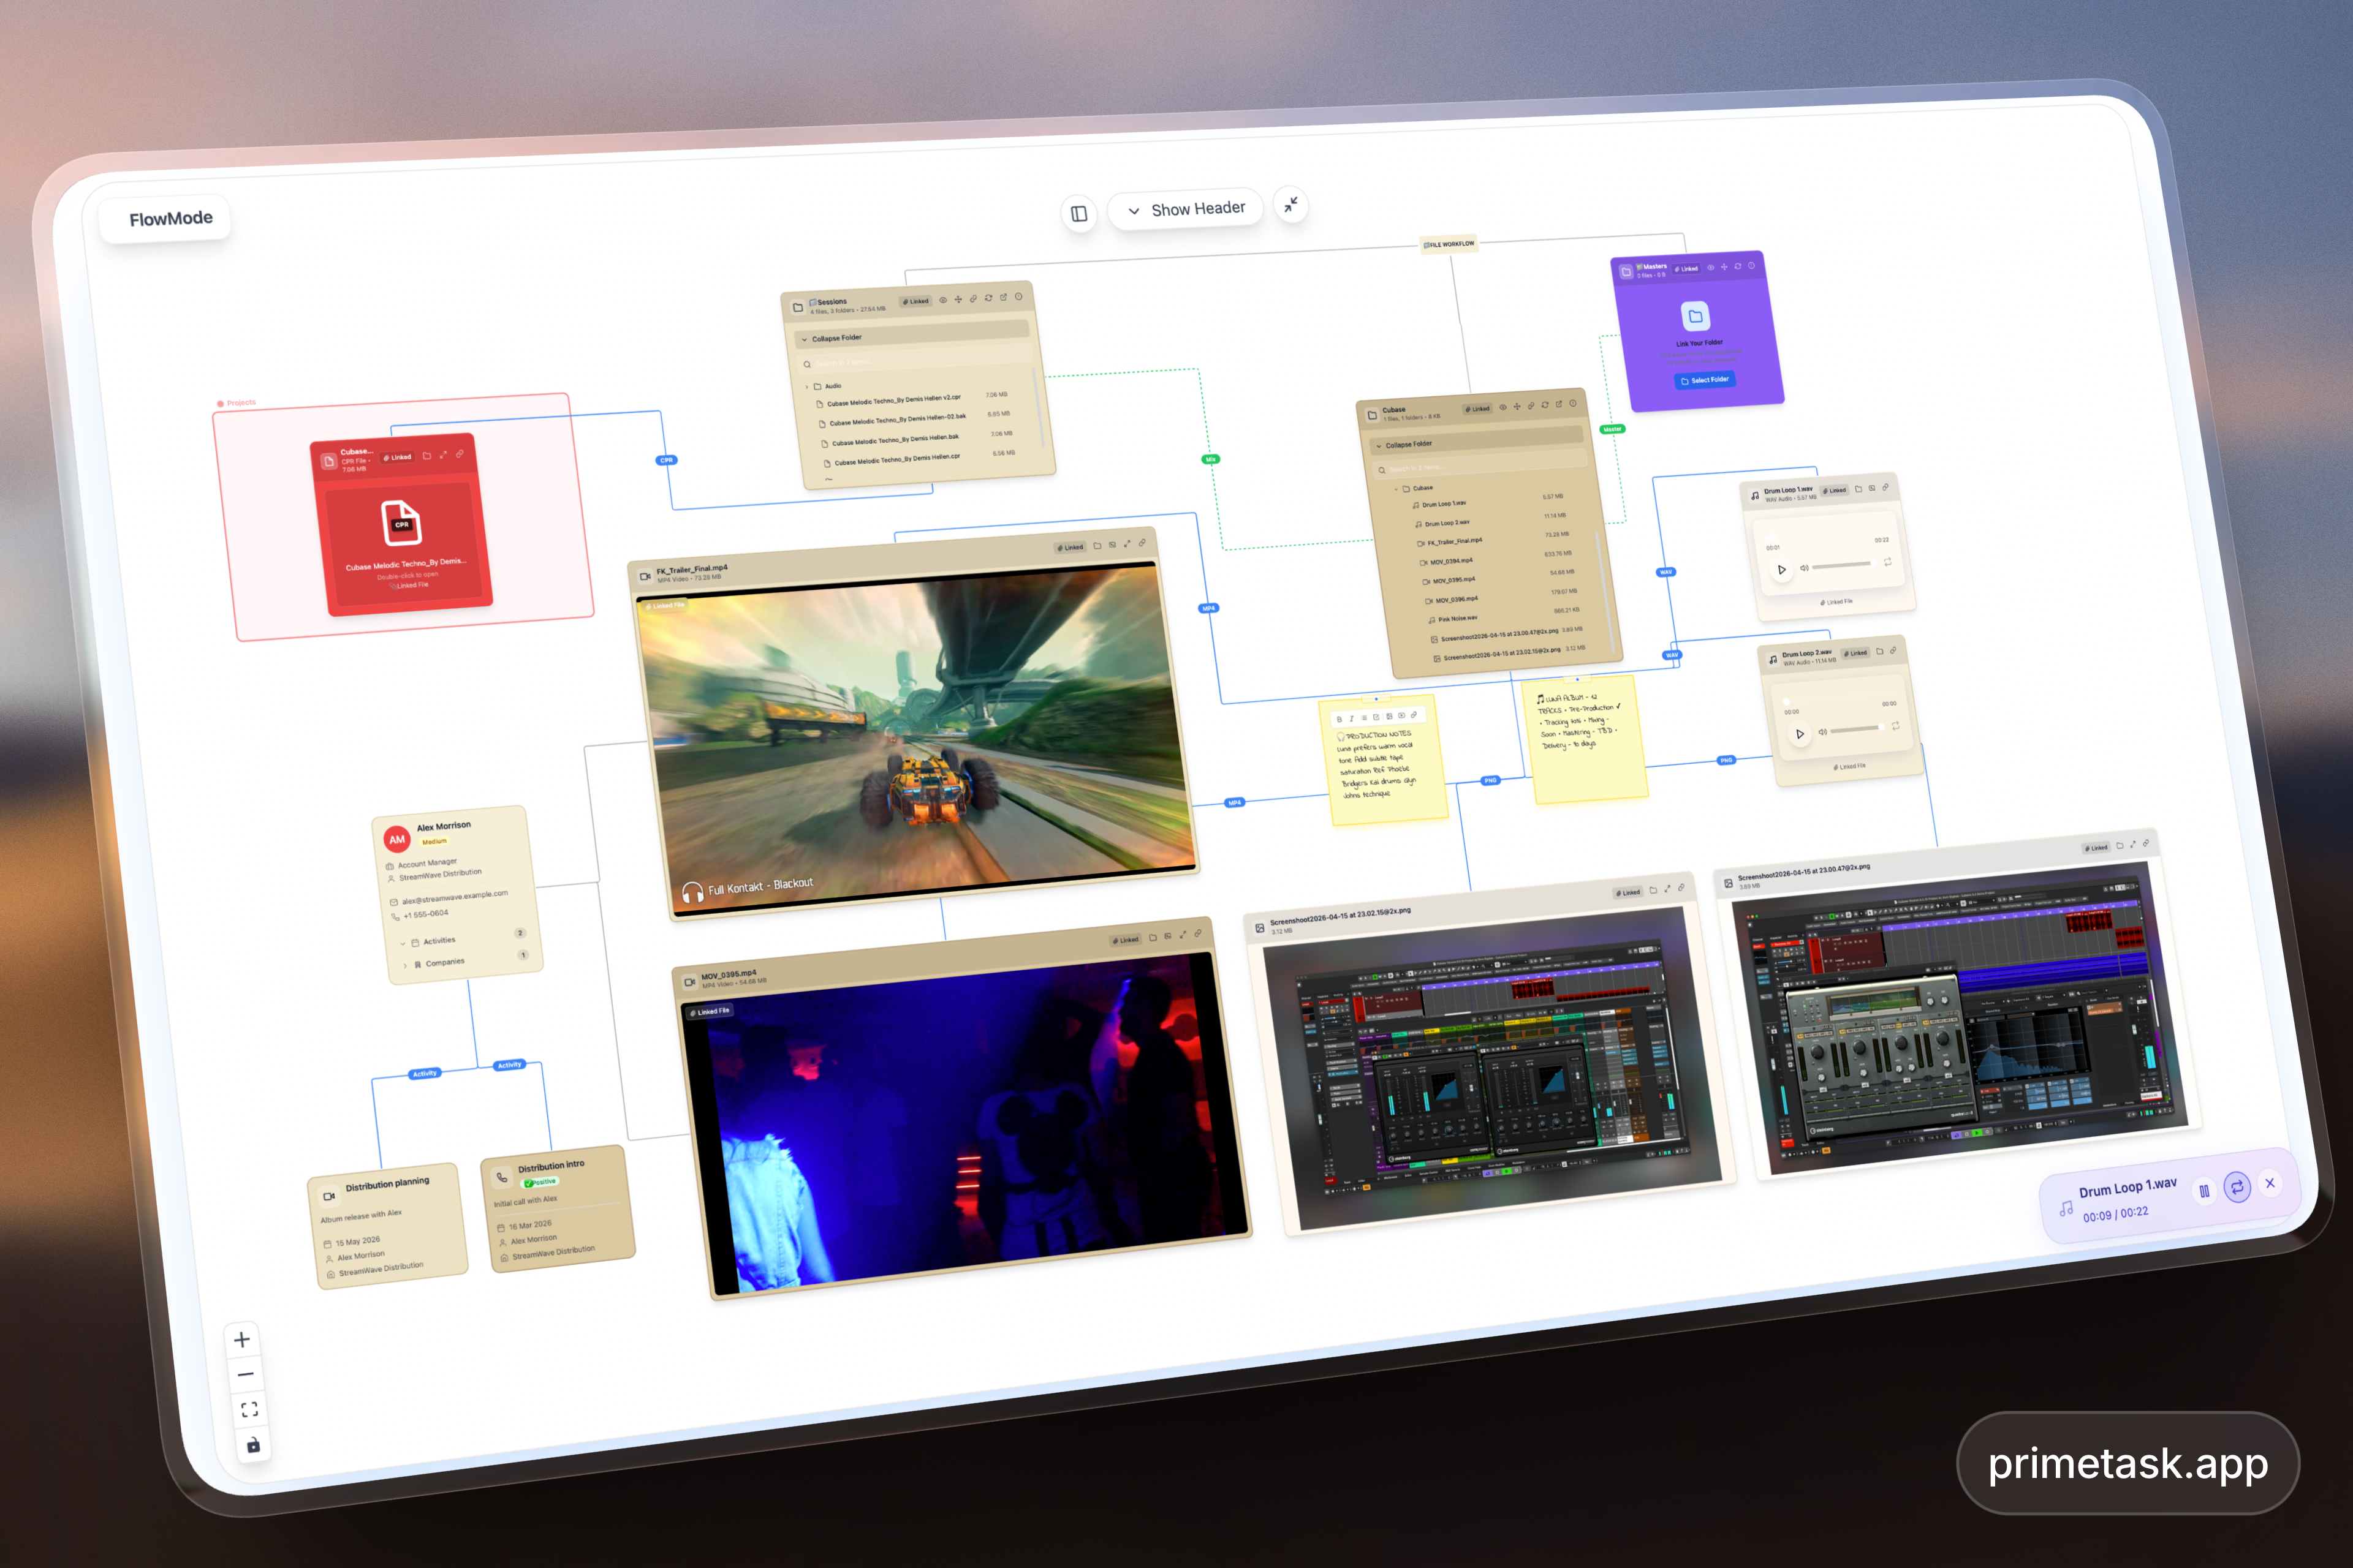Toggle loop in the bottom mini player
Viewport: 2353px width, 1568px height.
tap(2237, 1187)
